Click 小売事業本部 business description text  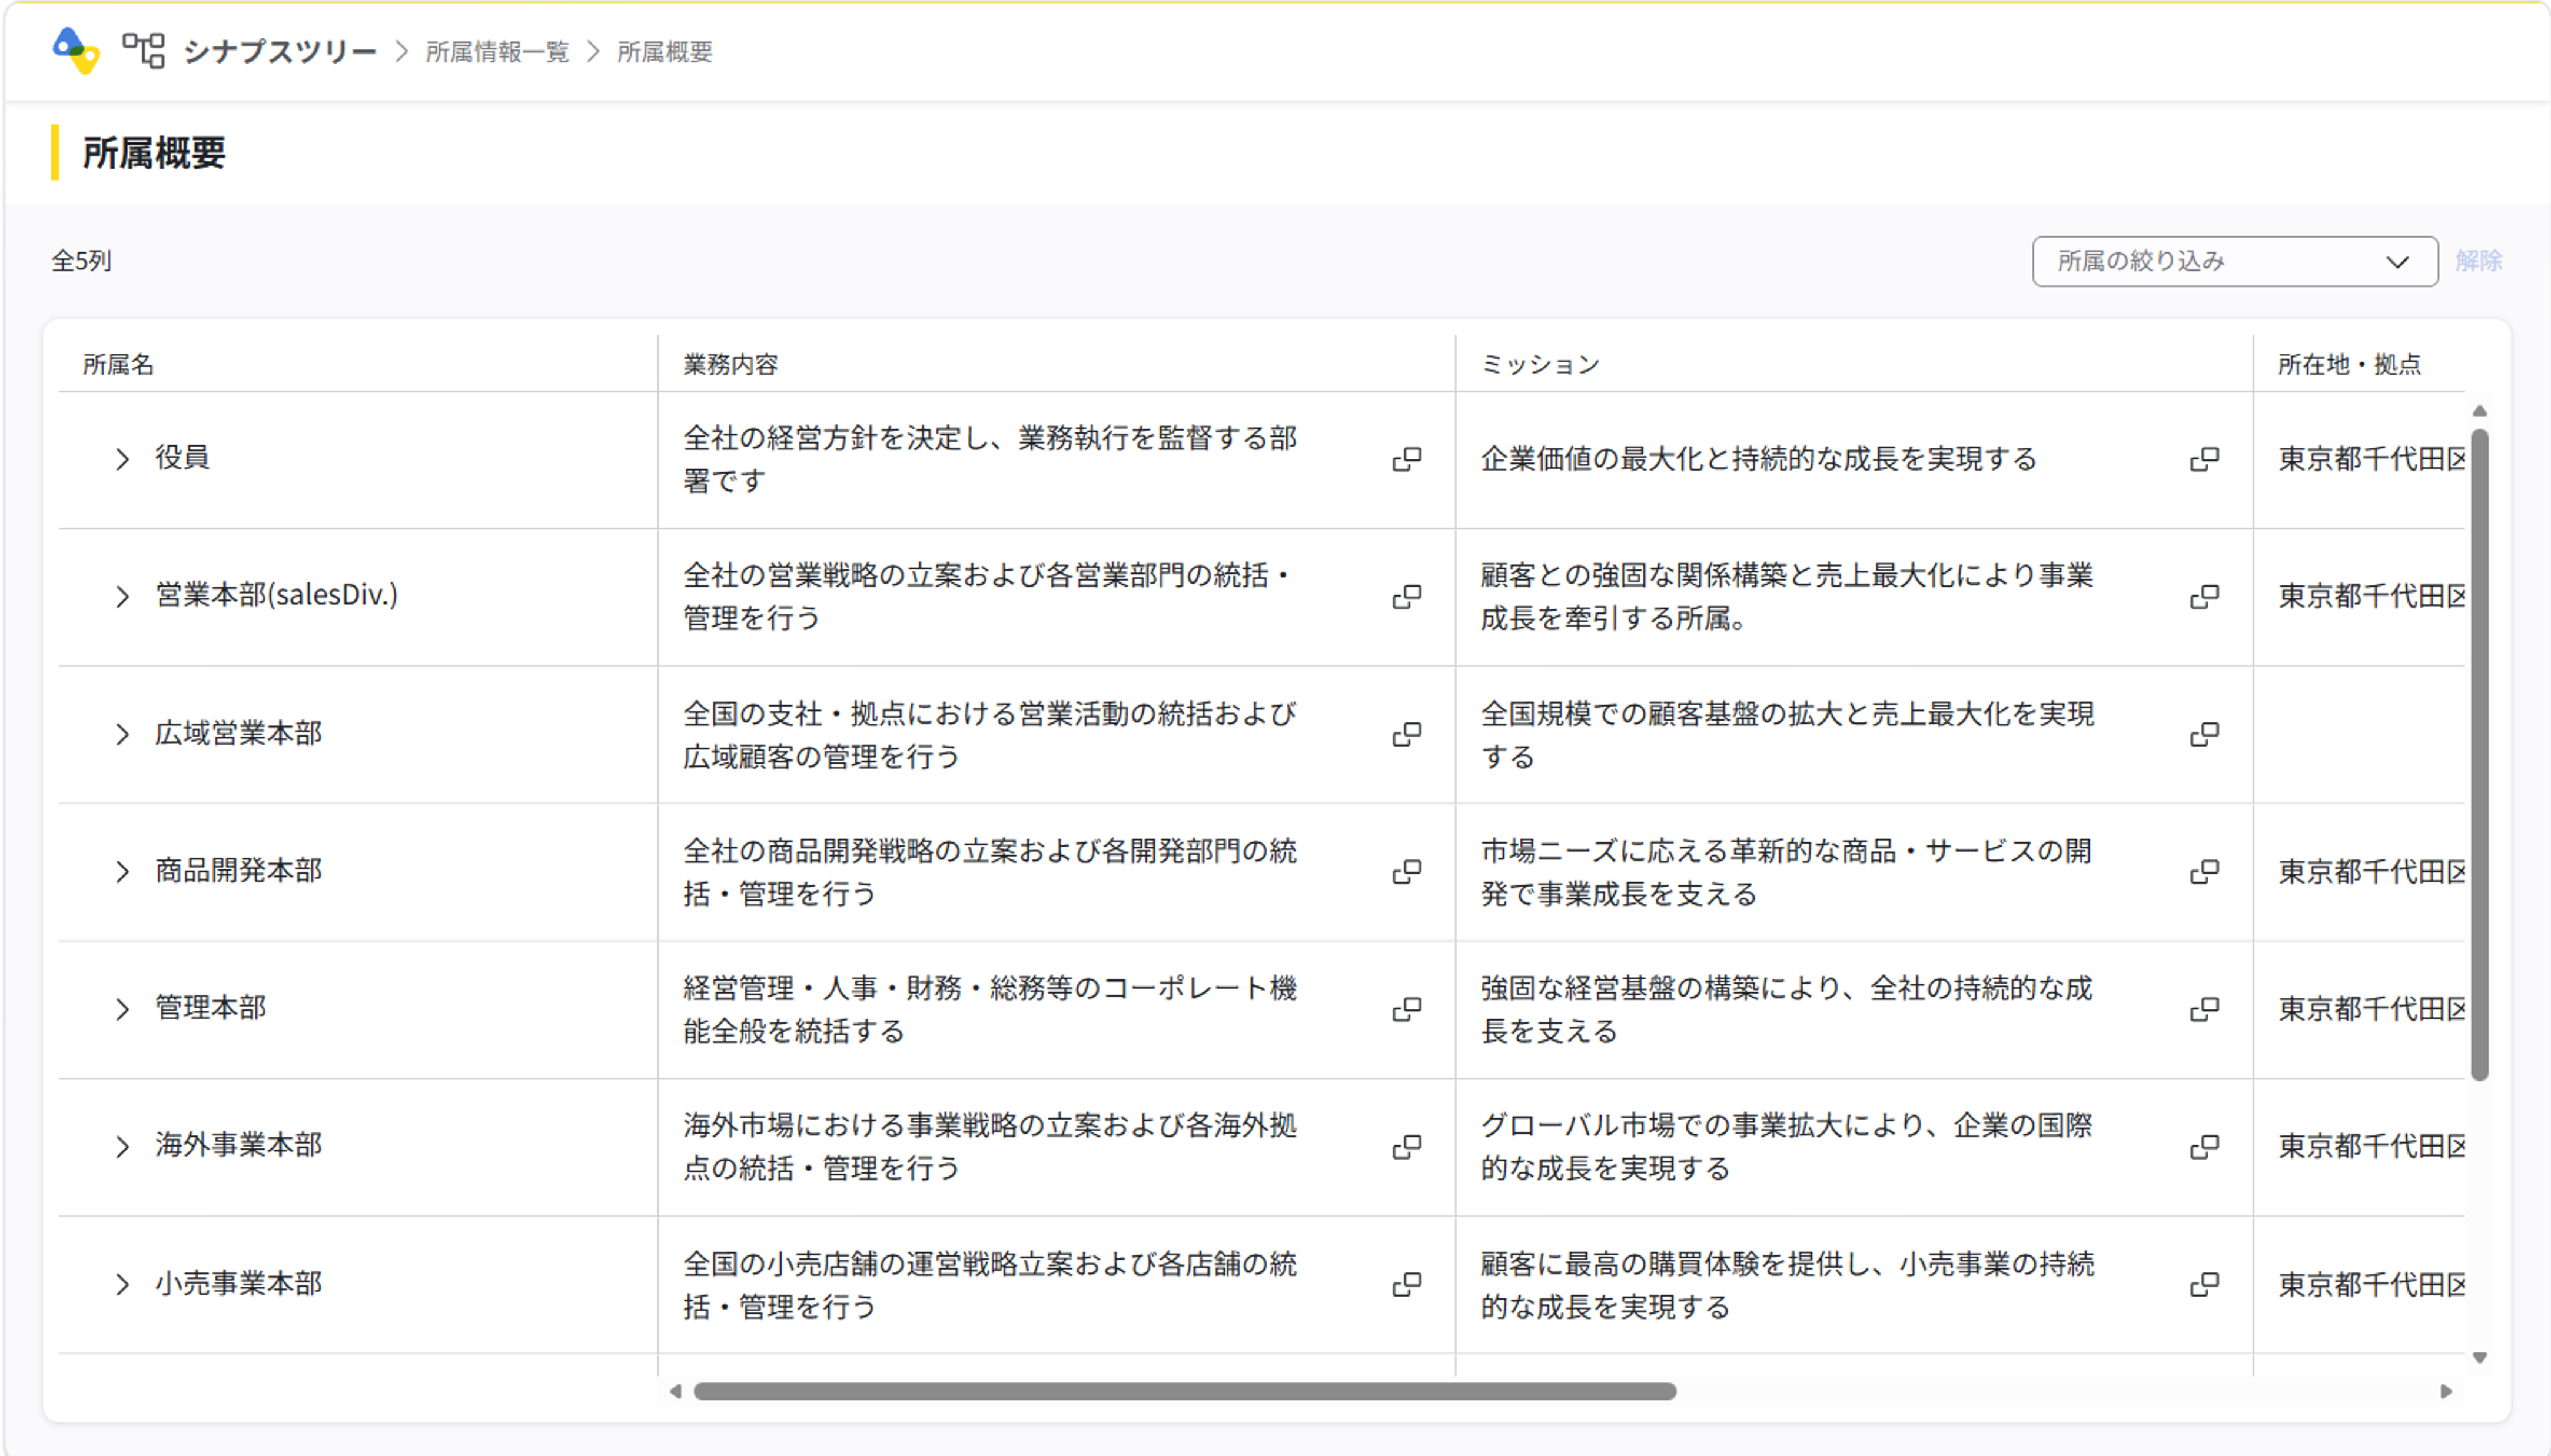pos(989,1284)
